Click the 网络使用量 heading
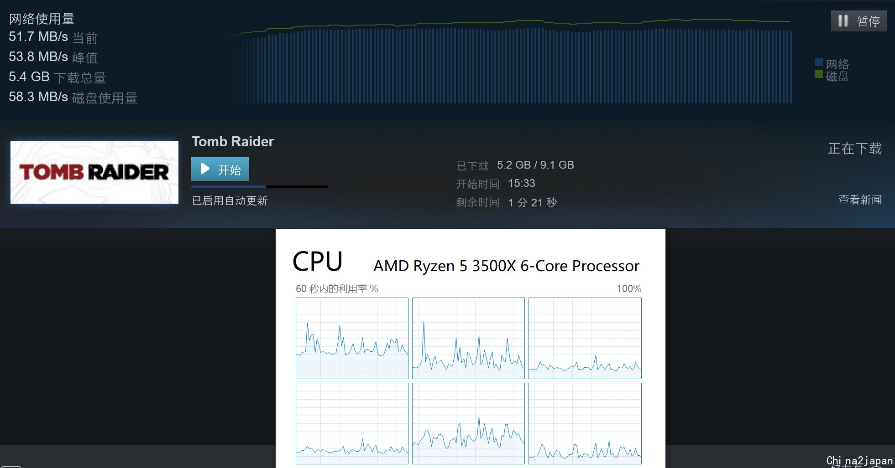Screen dimensions: 895x468 point(42,19)
